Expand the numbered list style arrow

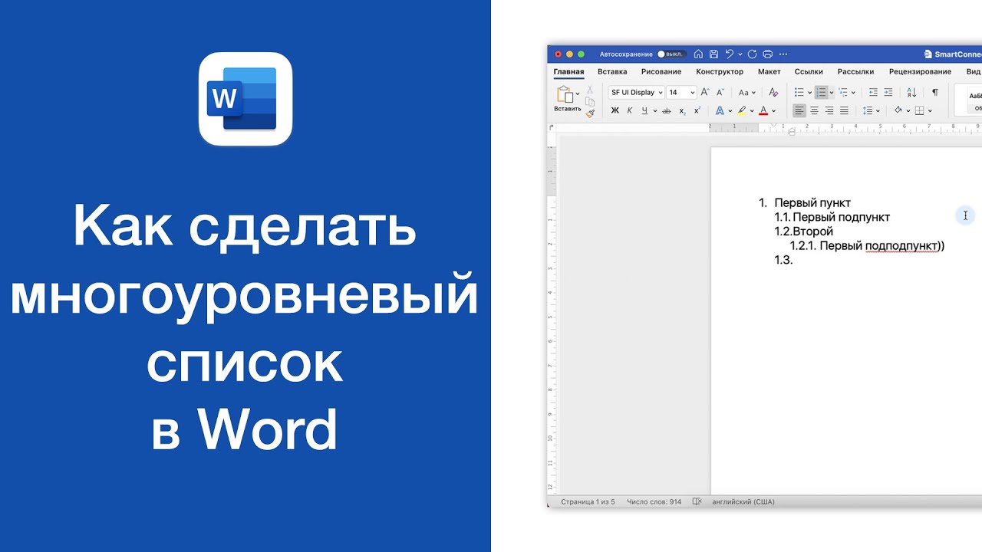click(x=832, y=93)
